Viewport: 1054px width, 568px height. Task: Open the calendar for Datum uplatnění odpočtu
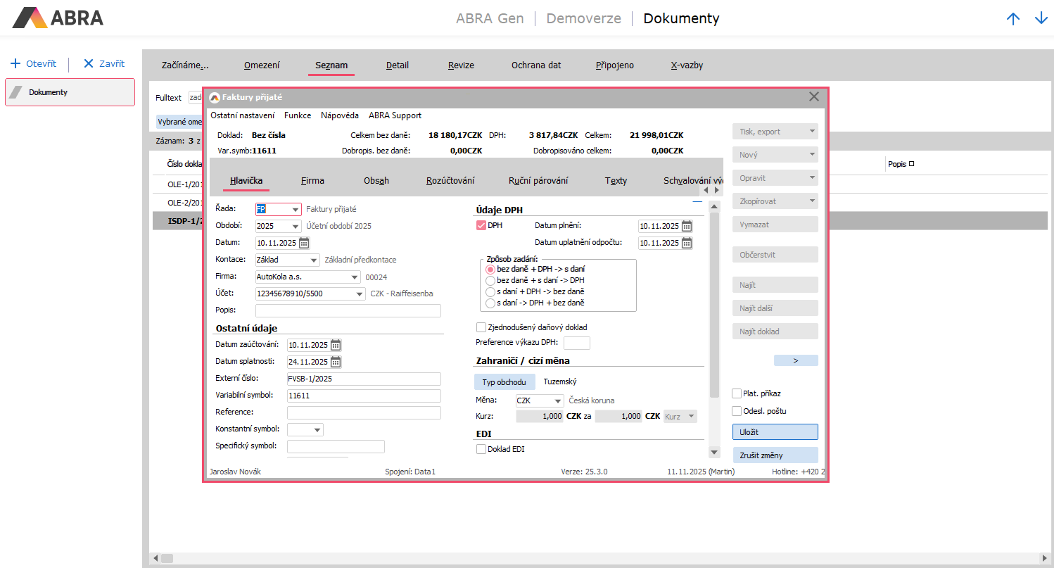pyautogui.click(x=687, y=243)
